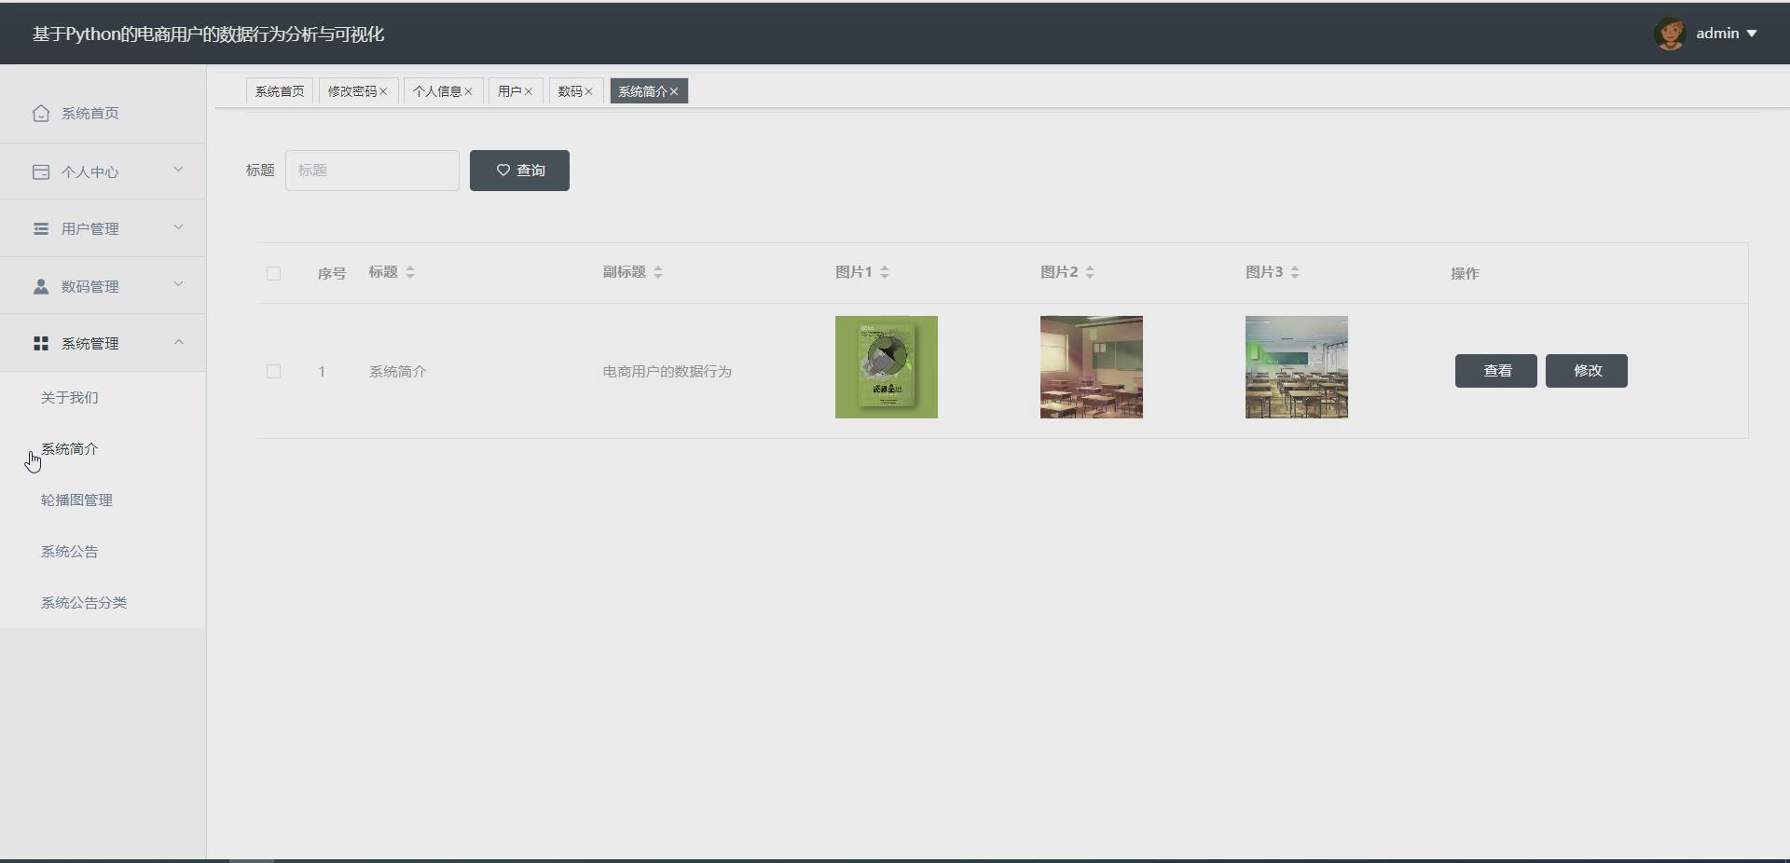Viewport: 1790px width, 863px height.
Task: Click the 序号 column header
Action: click(x=332, y=273)
